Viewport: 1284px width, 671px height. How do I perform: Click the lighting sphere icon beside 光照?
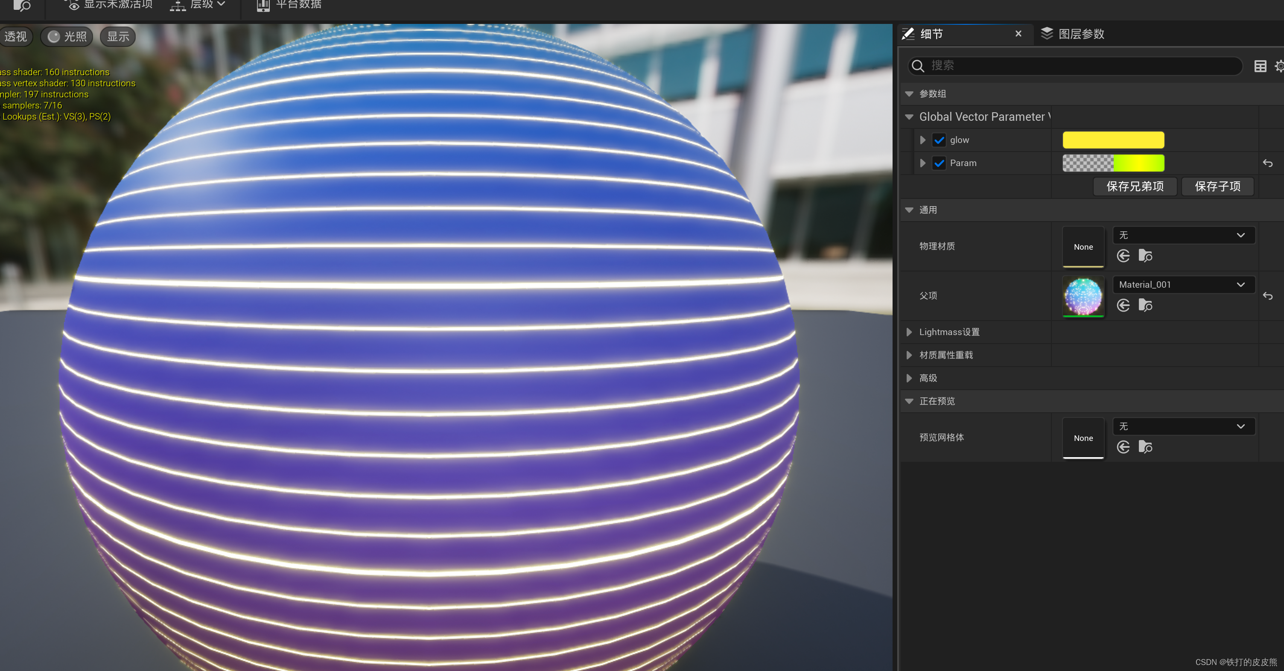coord(53,36)
